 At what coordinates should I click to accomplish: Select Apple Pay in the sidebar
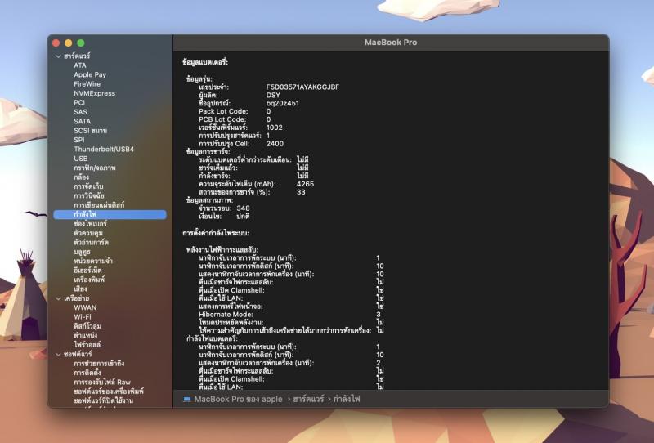(90, 74)
